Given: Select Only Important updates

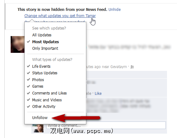Looking at the screenshot, I should (x=45, y=48).
